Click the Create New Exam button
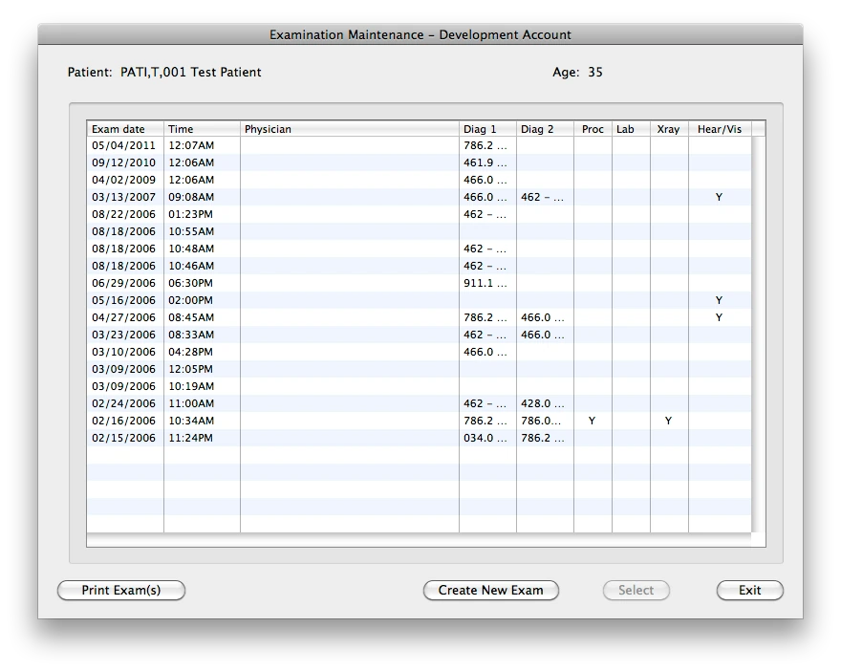The height and width of the screenshot is (671, 841). pyautogui.click(x=490, y=590)
